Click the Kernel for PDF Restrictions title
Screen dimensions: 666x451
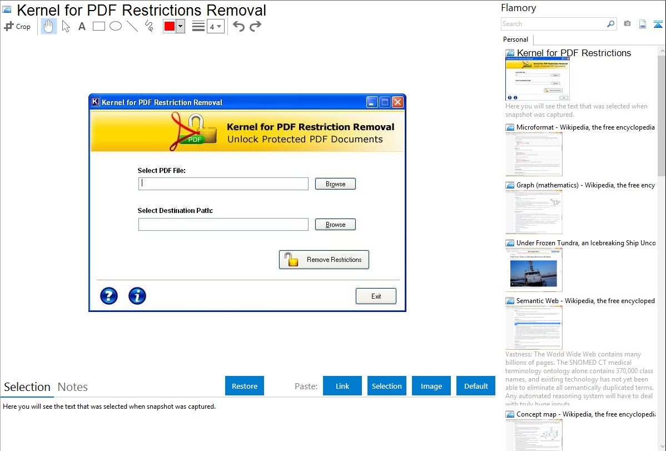pos(574,53)
